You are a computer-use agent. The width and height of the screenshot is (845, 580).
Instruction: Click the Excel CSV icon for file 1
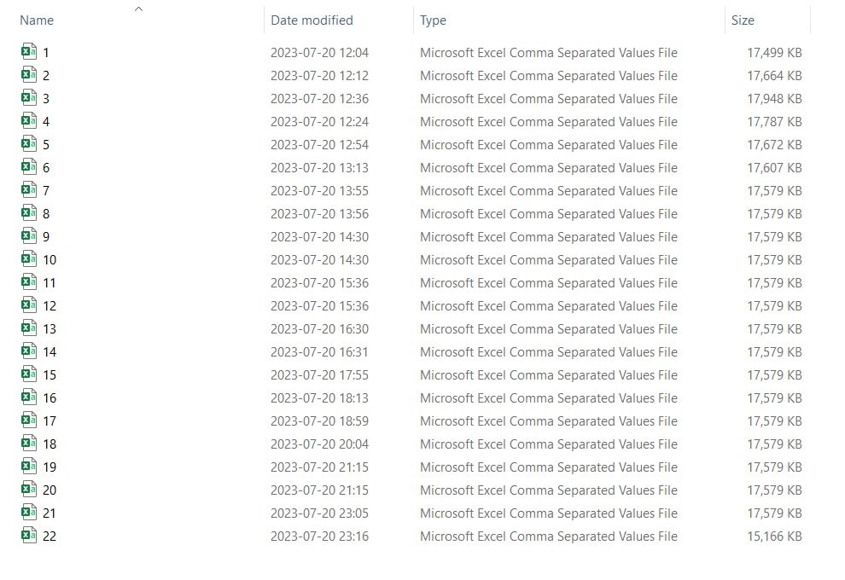click(x=29, y=52)
